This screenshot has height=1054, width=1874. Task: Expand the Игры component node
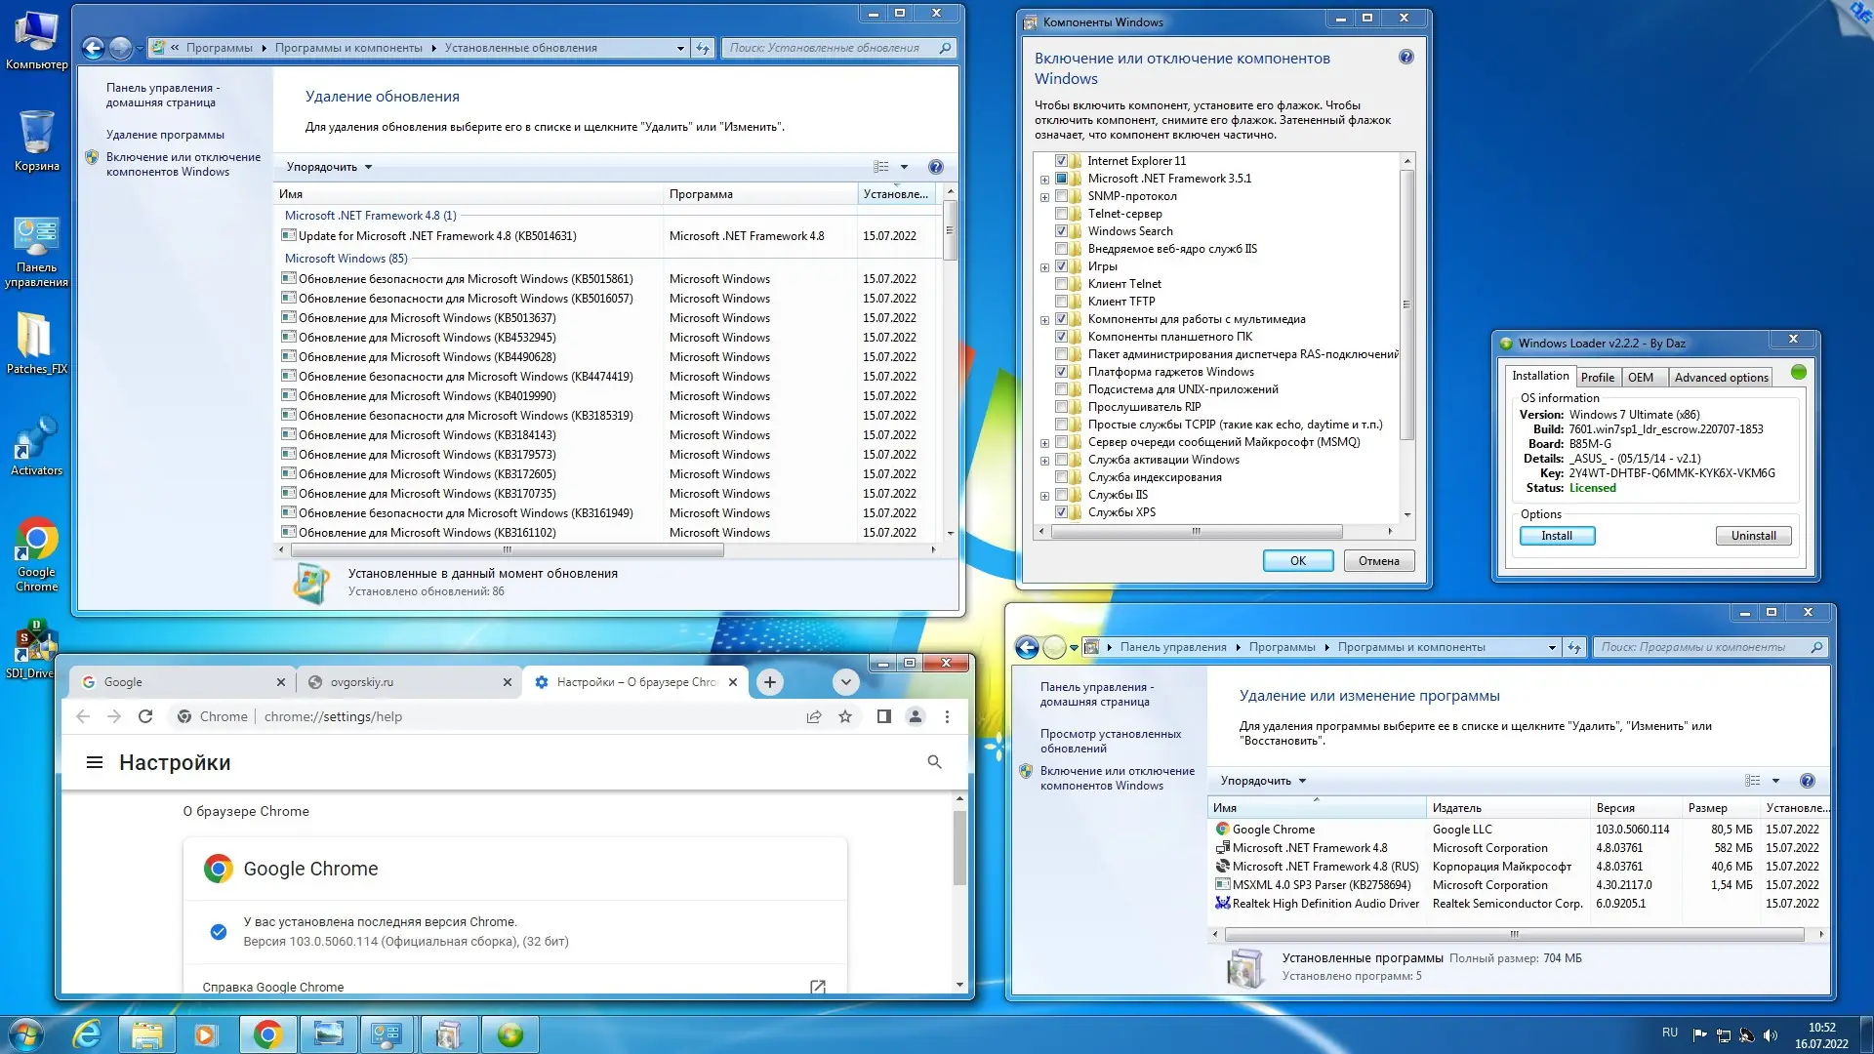1044,267
